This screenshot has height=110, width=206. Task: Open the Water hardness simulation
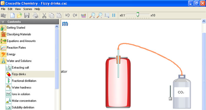point(21,87)
